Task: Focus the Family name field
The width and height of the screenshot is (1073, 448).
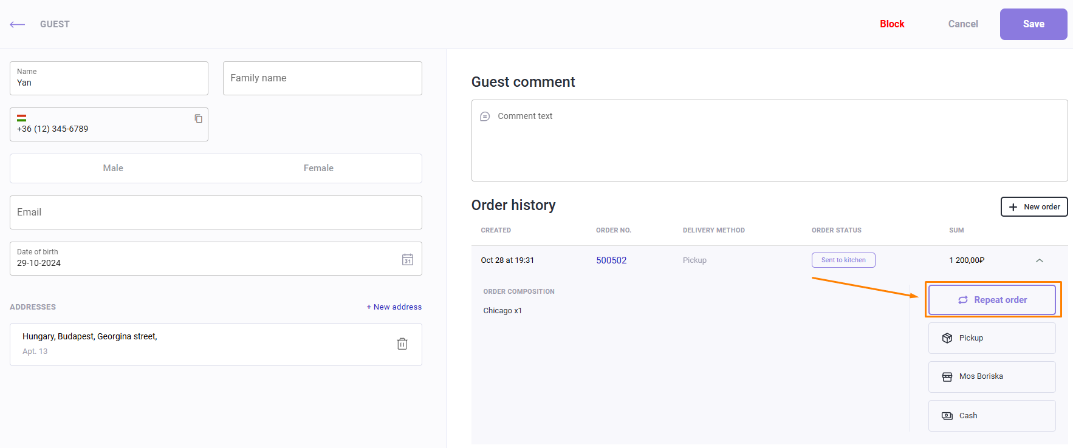Action: 323,78
